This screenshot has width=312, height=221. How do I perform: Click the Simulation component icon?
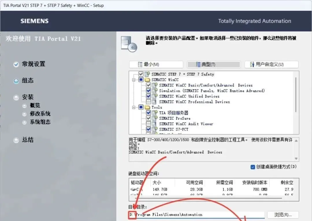click(x=155, y=91)
